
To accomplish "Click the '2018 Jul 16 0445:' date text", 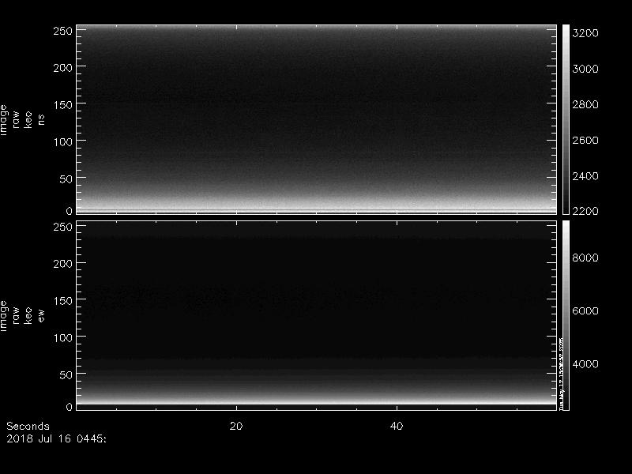I will click(56, 438).
